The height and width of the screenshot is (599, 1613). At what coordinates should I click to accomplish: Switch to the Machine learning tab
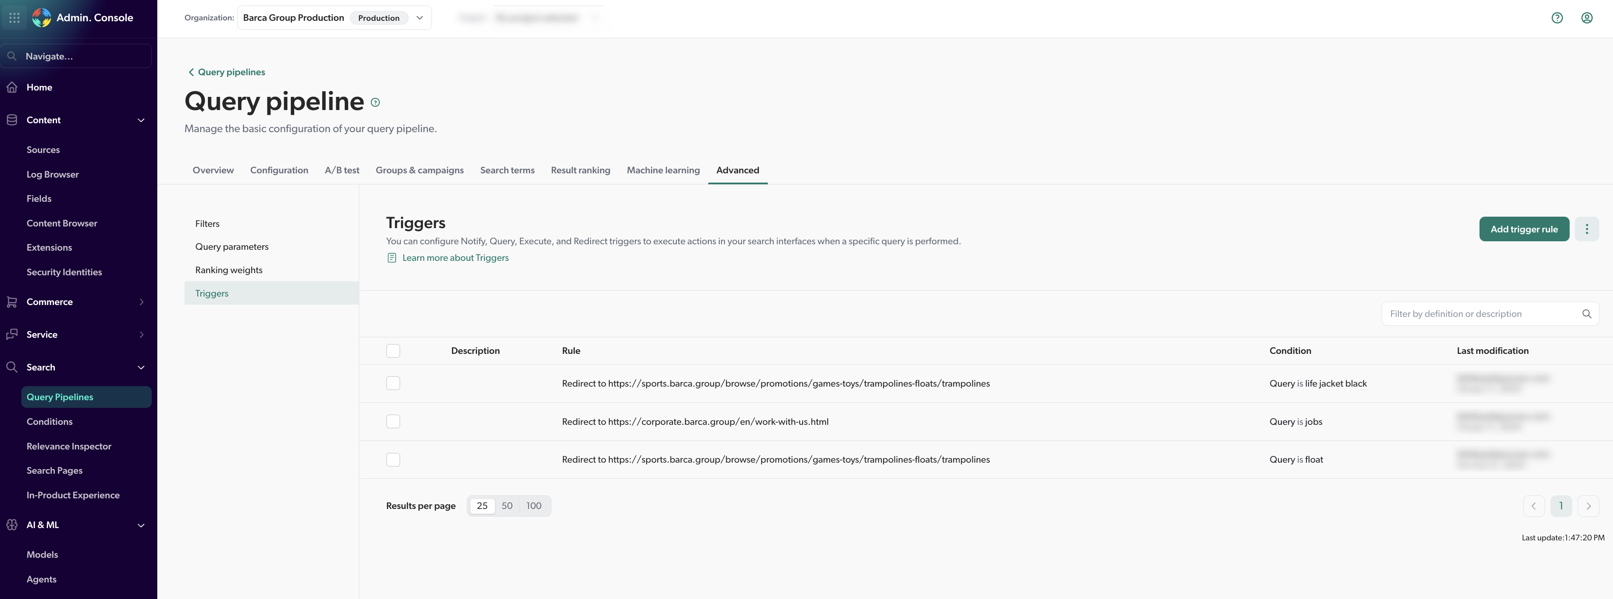click(663, 170)
